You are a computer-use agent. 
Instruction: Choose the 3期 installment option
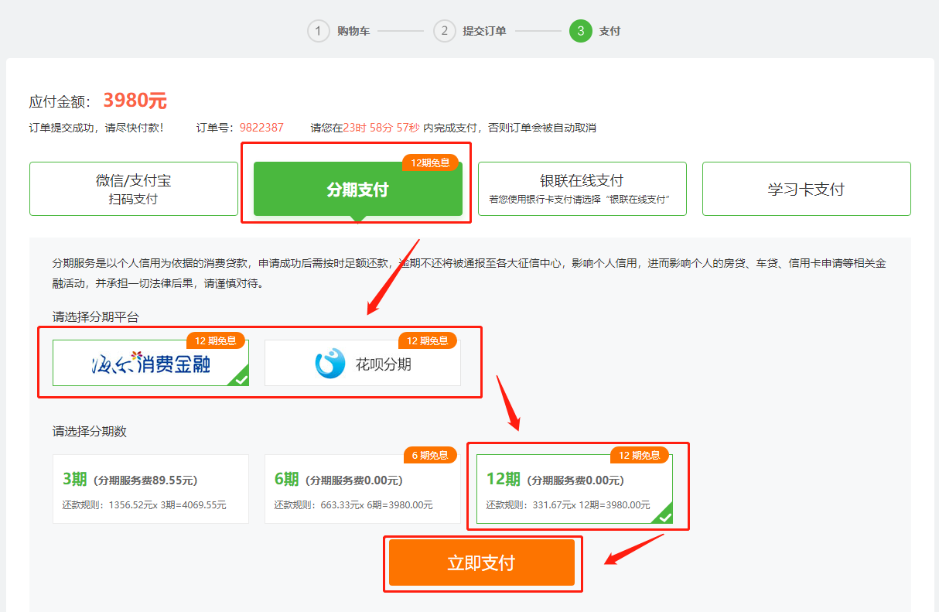[x=151, y=489]
